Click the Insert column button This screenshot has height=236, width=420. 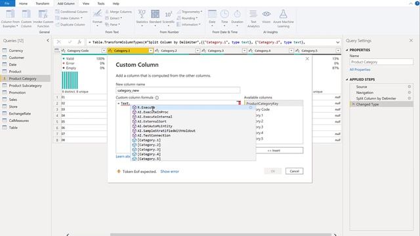tap(280, 150)
